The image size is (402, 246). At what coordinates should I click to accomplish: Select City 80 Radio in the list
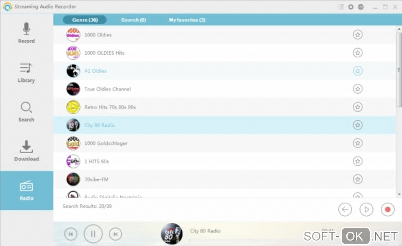click(99, 125)
